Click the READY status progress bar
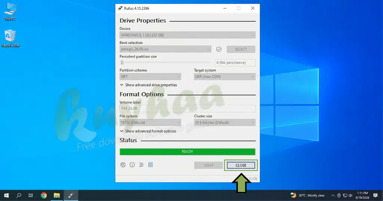This screenshot has width=383, height=201. point(187,151)
